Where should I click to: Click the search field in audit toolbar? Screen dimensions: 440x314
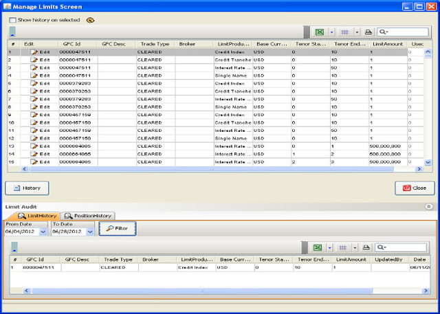click(x=401, y=247)
